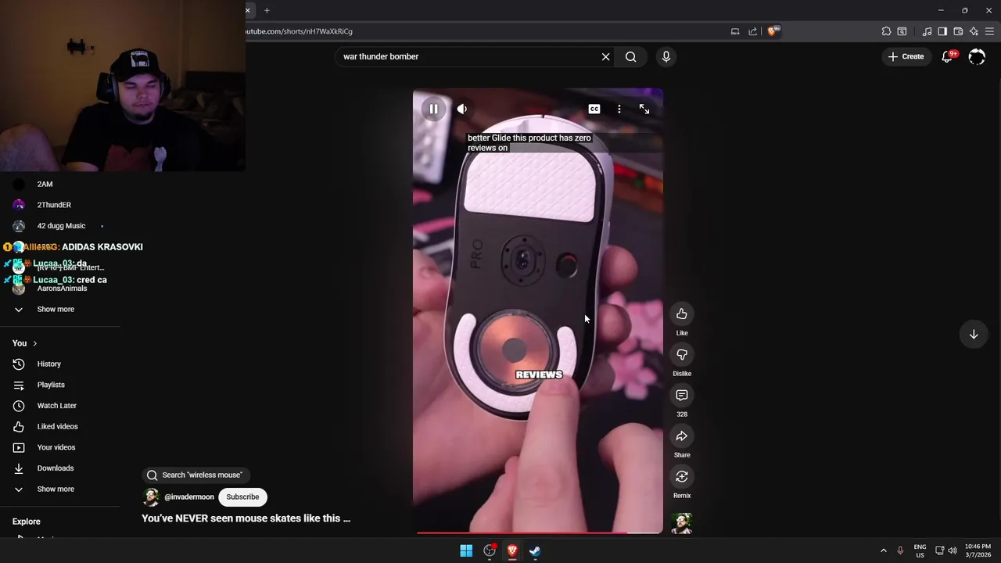
Task: Pause the playing Short video
Action: (433, 109)
